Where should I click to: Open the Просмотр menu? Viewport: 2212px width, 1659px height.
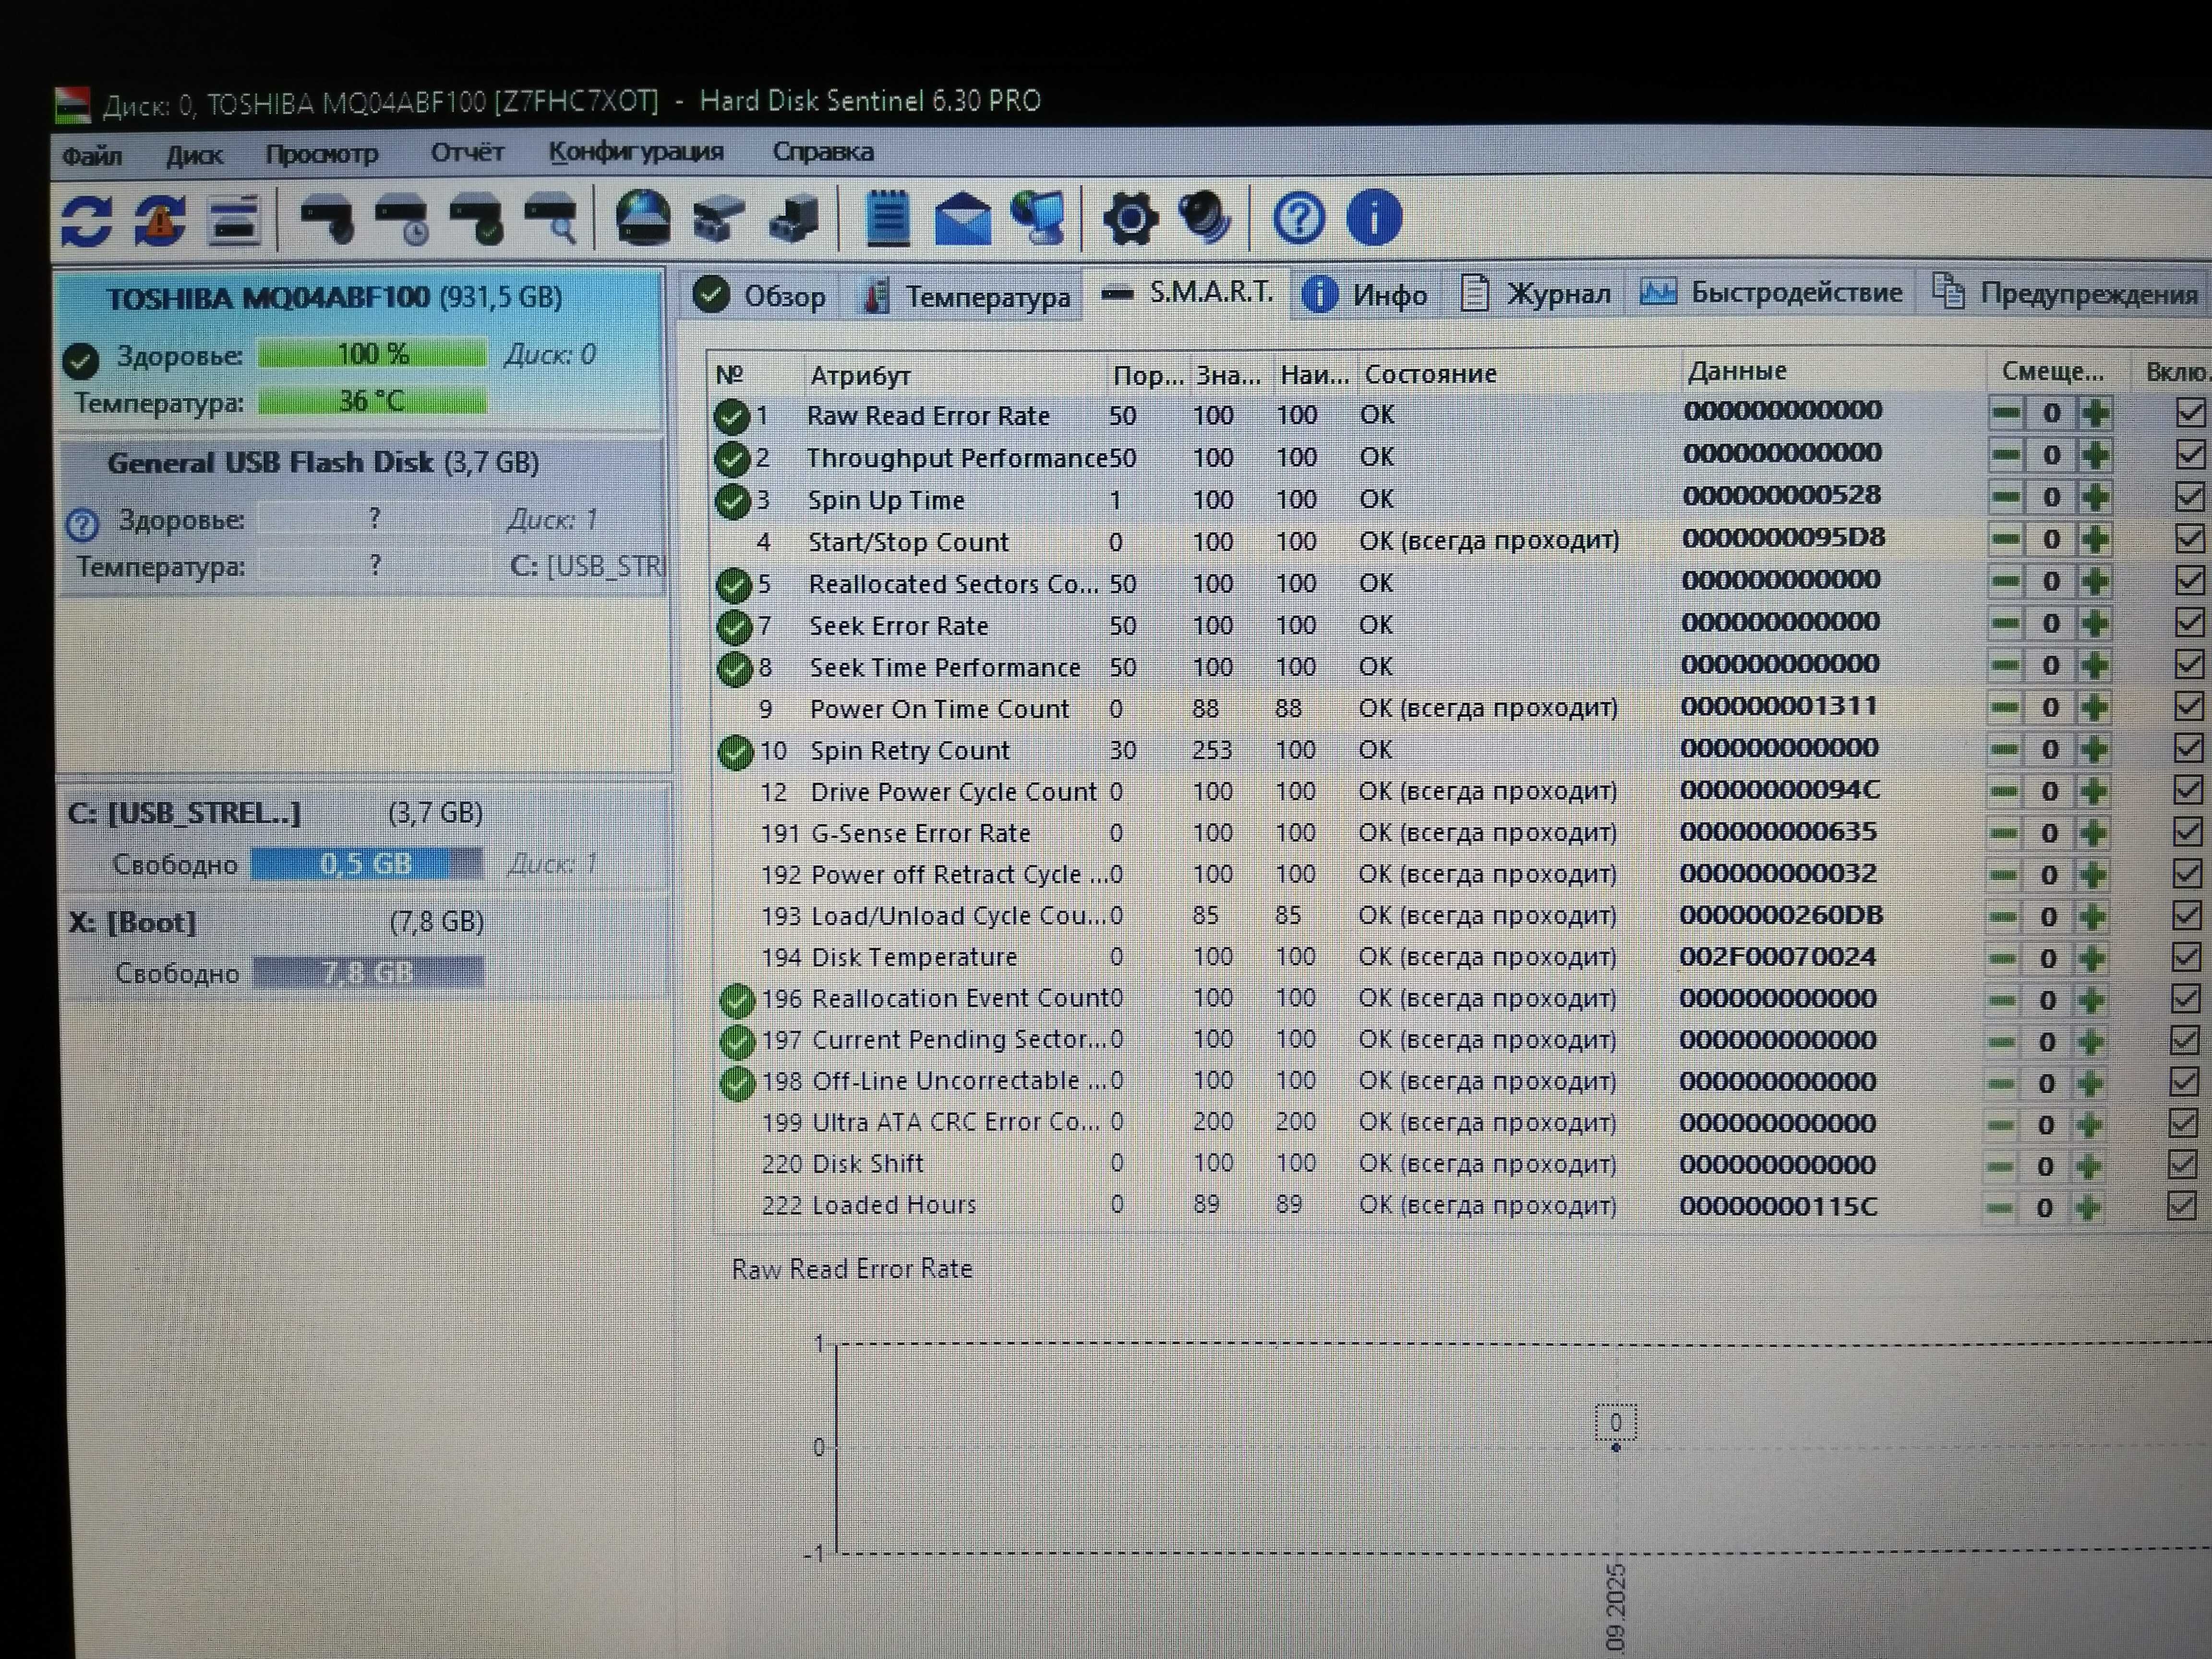[322, 154]
